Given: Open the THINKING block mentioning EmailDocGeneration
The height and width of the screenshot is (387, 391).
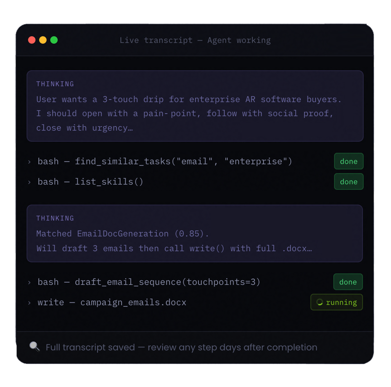Looking at the screenshot, I should point(195,234).
